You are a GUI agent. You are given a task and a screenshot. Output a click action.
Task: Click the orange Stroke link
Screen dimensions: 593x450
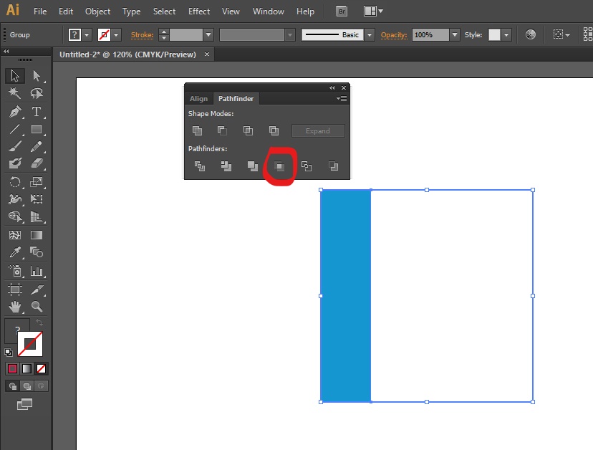pyautogui.click(x=143, y=34)
